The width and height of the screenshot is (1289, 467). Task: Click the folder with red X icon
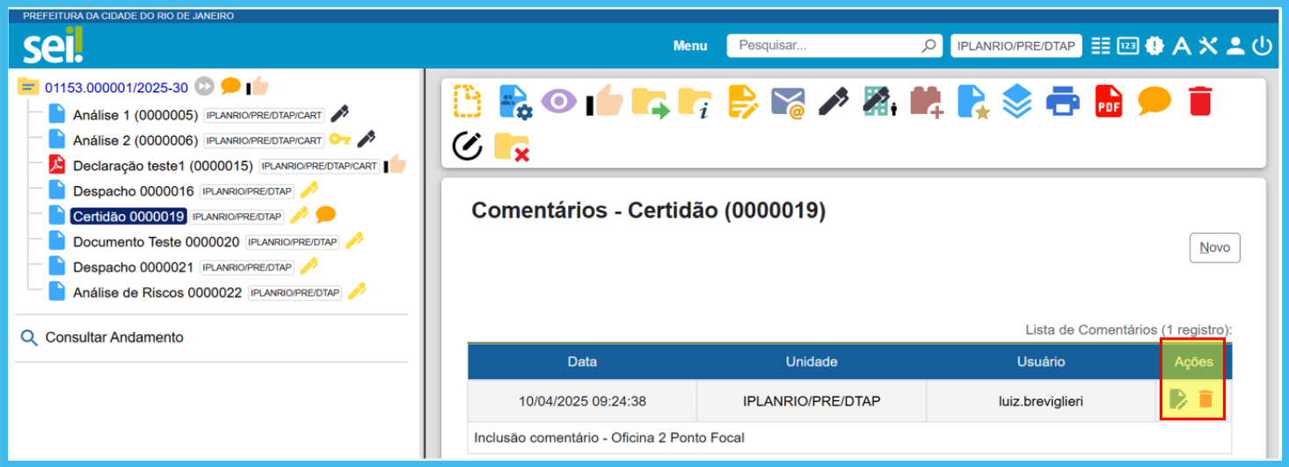[512, 147]
